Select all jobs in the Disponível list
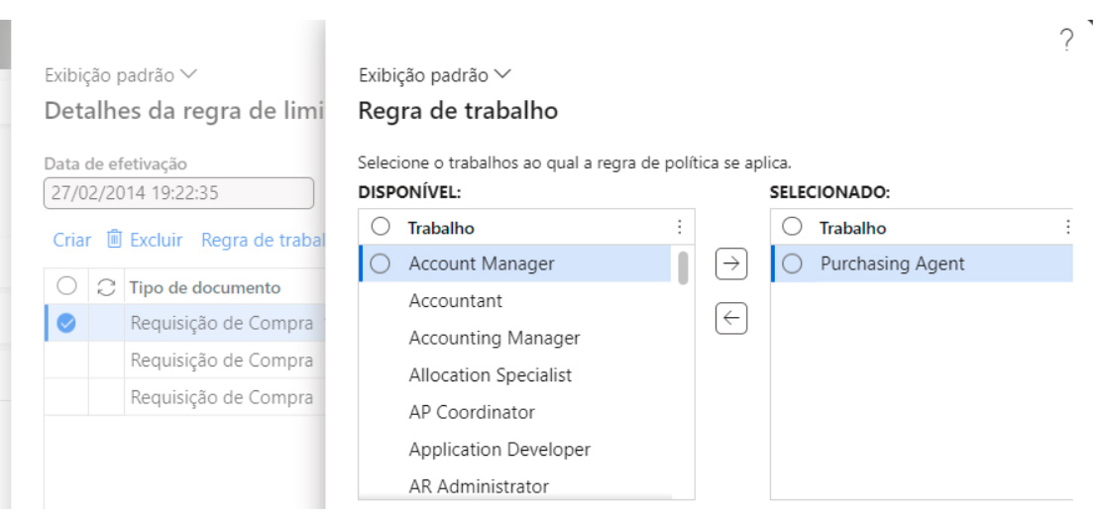Screen dimensions: 1102x525 (x=381, y=228)
